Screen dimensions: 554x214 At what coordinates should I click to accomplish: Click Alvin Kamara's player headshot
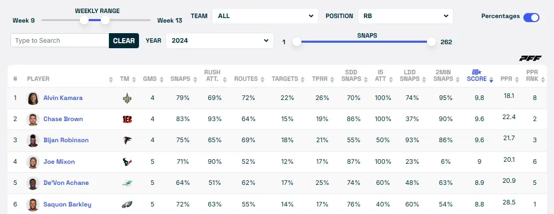pos(33,98)
